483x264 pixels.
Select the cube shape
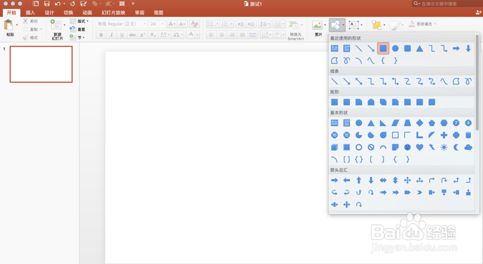(x=335, y=147)
